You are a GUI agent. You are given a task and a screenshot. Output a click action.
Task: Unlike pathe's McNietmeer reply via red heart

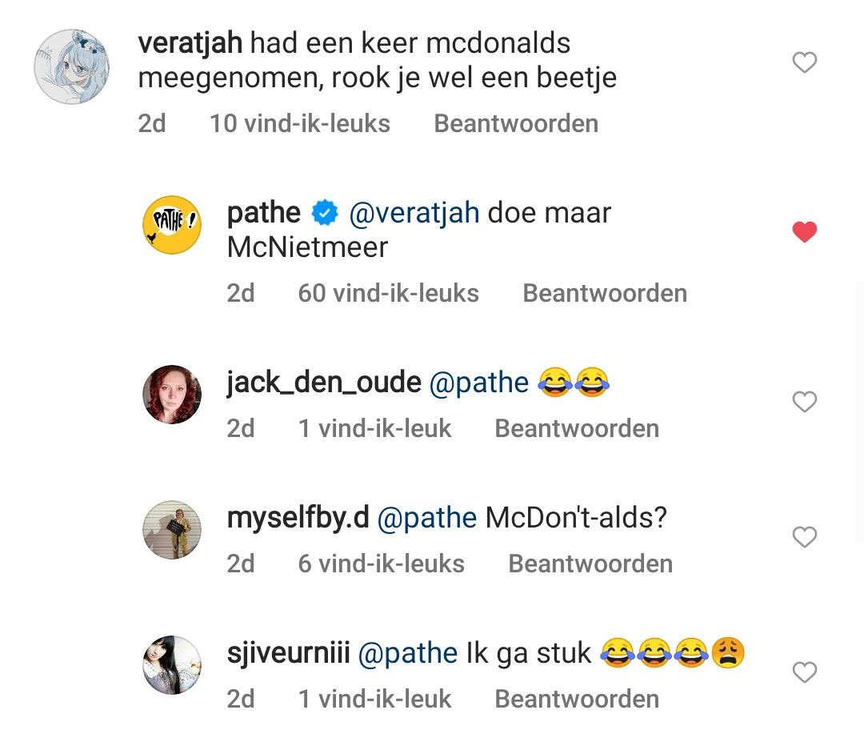click(x=805, y=231)
